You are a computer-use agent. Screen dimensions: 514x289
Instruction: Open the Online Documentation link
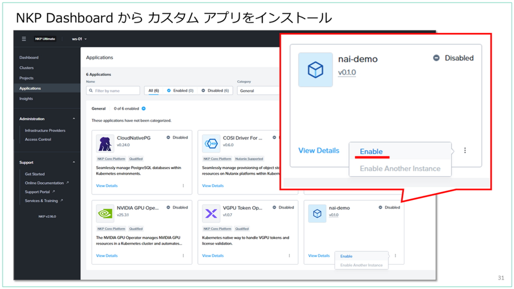tap(44, 183)
